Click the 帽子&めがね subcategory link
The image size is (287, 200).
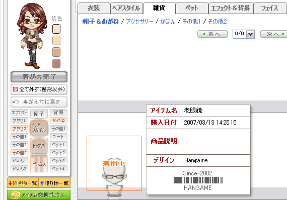pyautogui.click(x=101, y=22)
